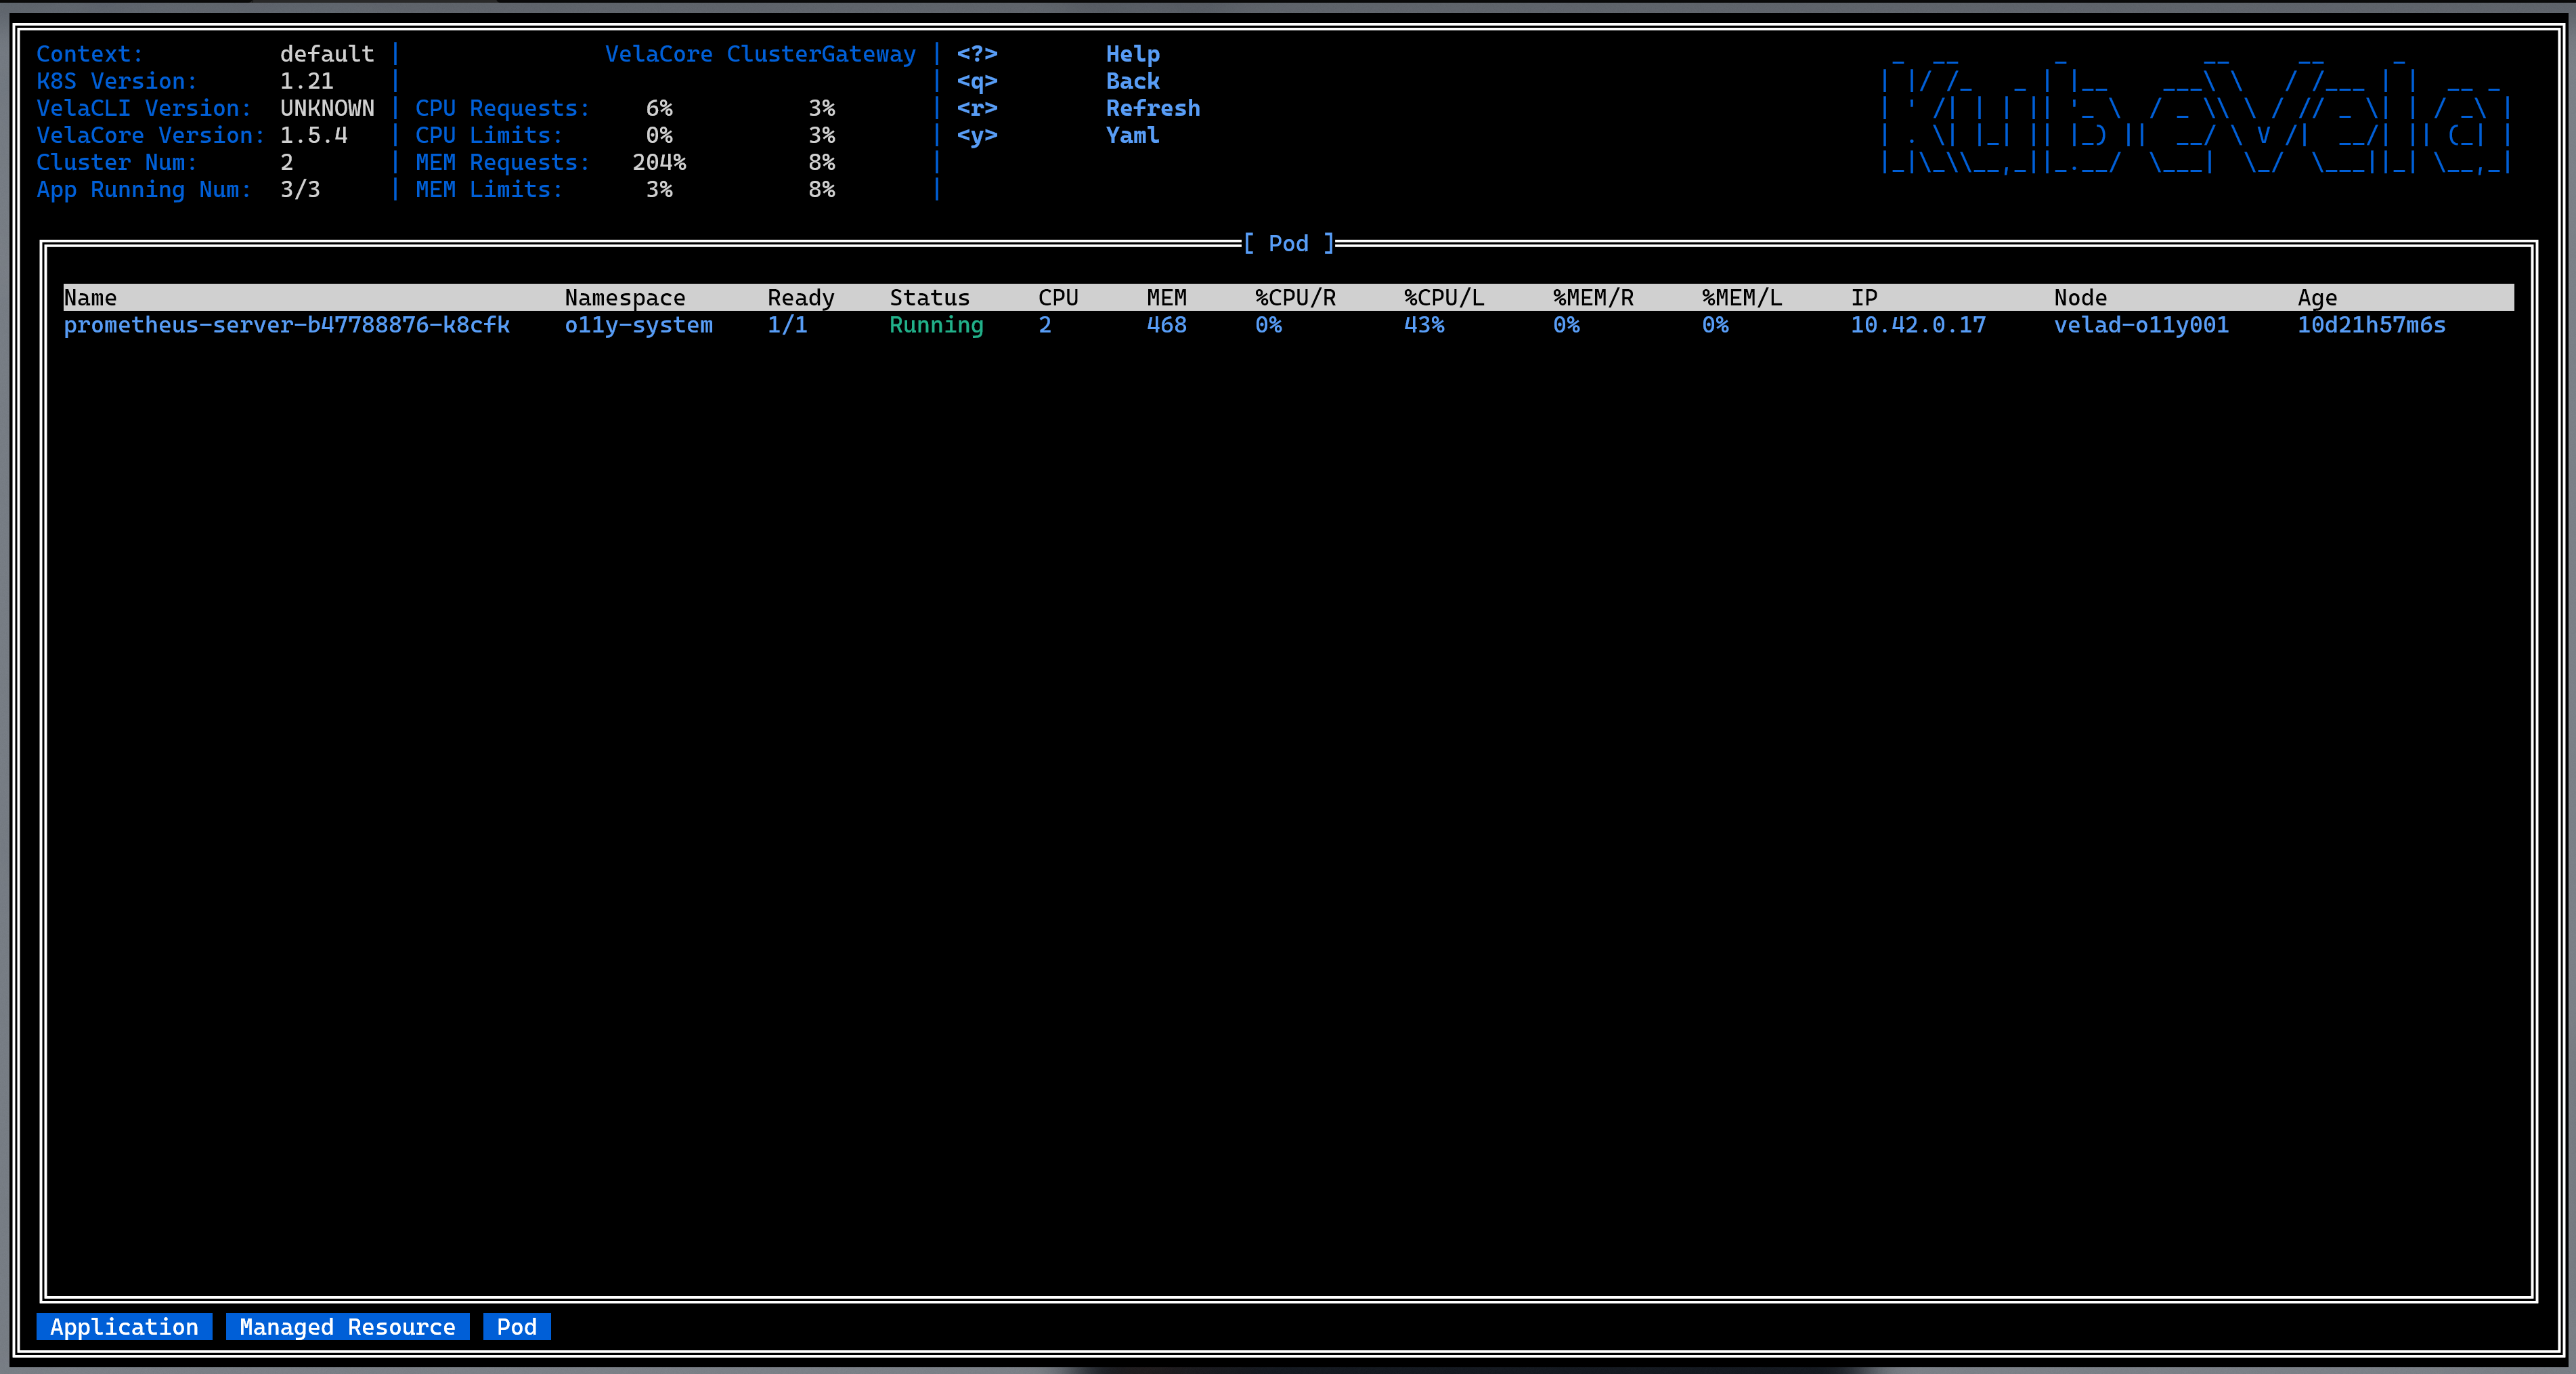Click the %MEM/L column header
The image size is (2576, 1374).
(1742, 298)
